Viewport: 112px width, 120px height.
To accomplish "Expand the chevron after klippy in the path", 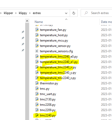I will [30, 13].
